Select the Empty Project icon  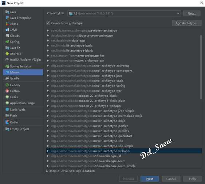point(7,129)
